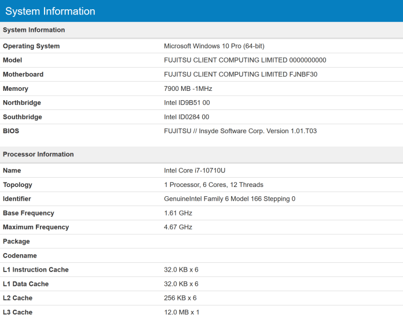
Task: Click the Topology 6 Cores value
Action: pos(214,185)
